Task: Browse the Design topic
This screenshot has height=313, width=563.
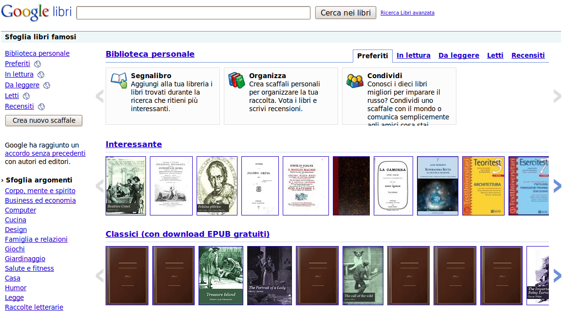Action: 16,230
